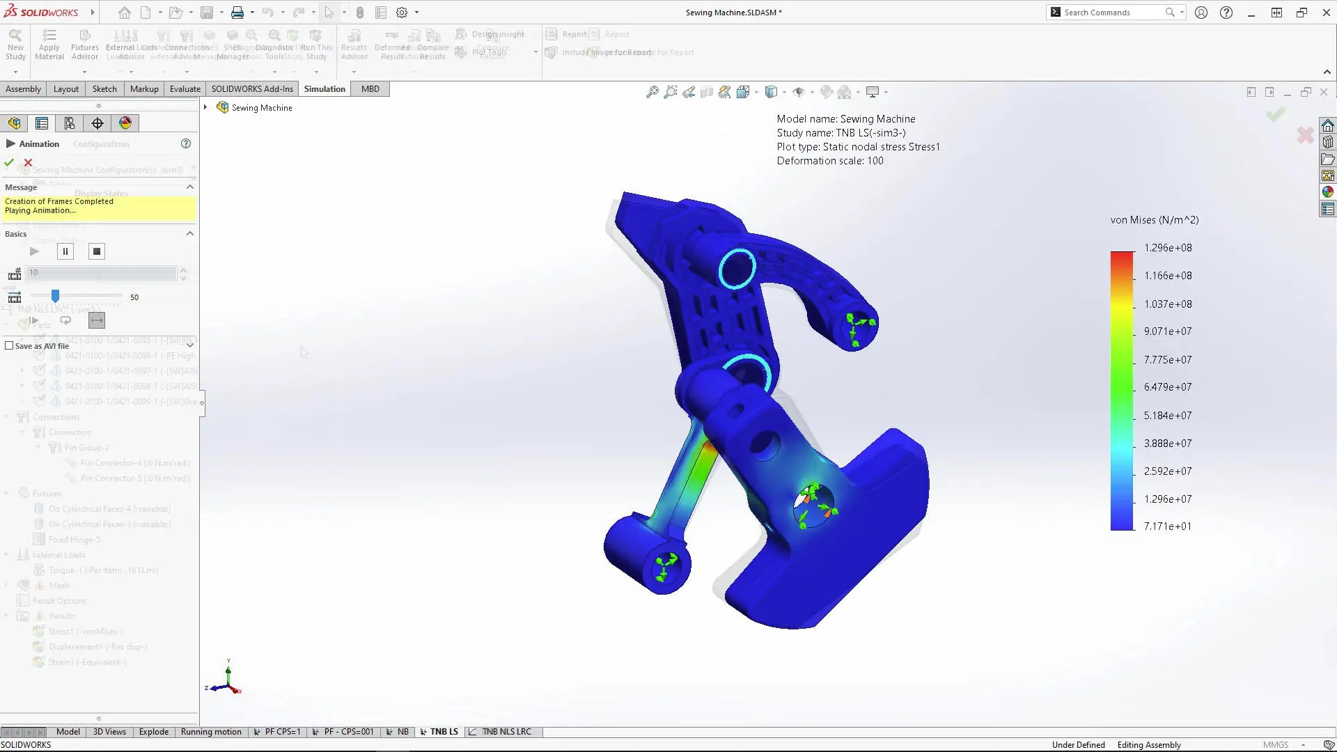
Task: Open New Study dropdown arrow
Action: point(15,72)
